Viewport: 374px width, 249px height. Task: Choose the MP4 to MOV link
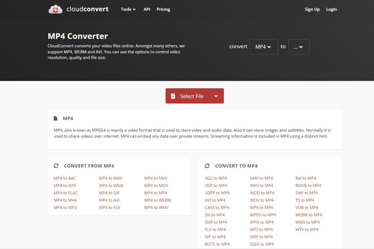point(156,186)
